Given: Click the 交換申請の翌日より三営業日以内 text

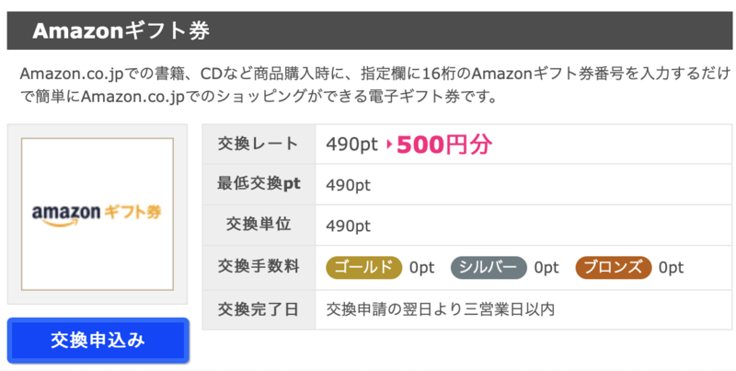Looking at the screenshot, I should pyautogui.click(x=441, y=309).
